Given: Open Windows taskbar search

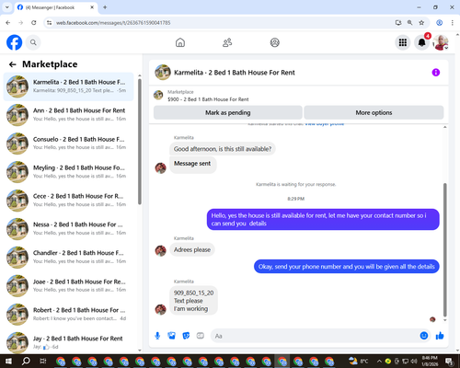Looking at the screenshot, I should click(26, 362).
